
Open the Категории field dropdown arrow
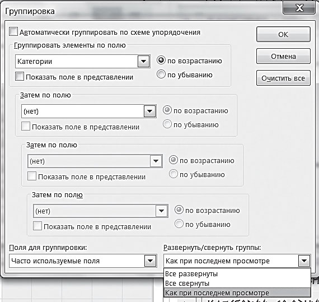click(x=143, y=61)
